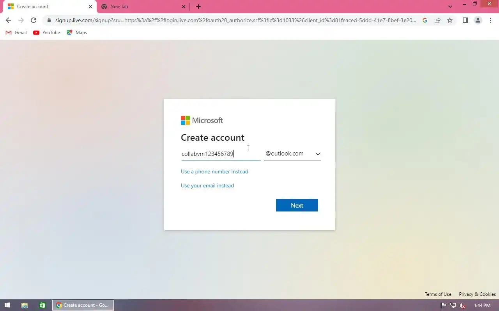Click Use a phone number instead
Viewport: 499px width, 311px height.
click(x=214, y=171)
